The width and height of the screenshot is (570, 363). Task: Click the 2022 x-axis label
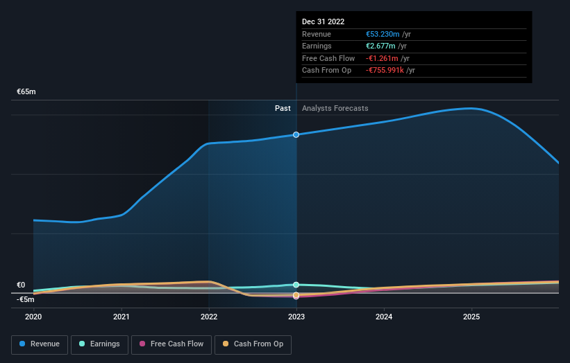(209, 317)
